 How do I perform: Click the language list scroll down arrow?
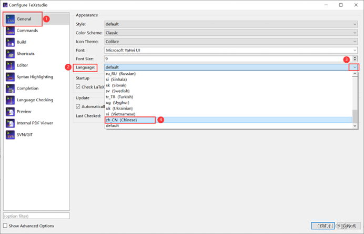coord(355,125)
